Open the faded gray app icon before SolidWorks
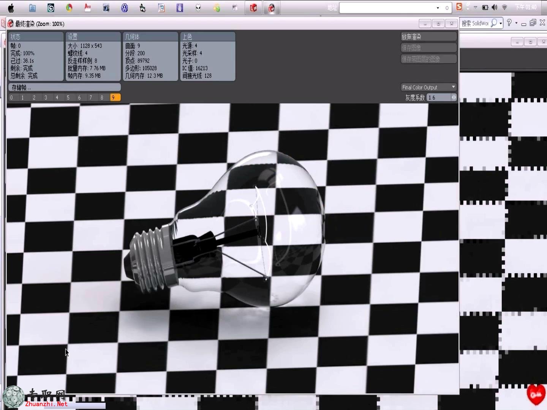Screen dimensions: 547x410 [235, 8]
